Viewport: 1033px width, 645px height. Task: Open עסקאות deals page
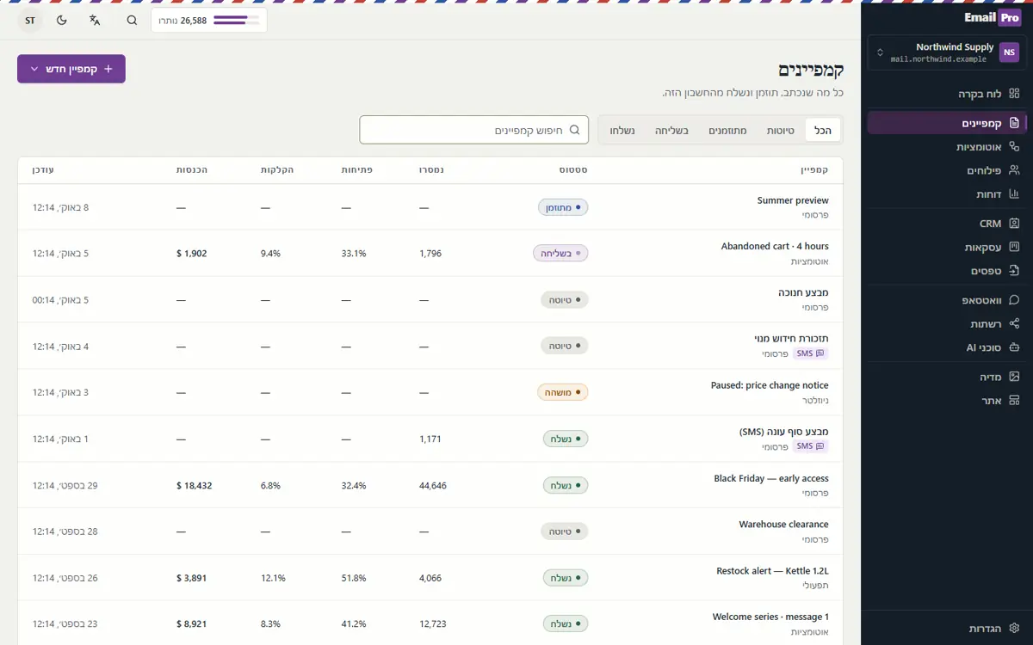coord(947,247)
